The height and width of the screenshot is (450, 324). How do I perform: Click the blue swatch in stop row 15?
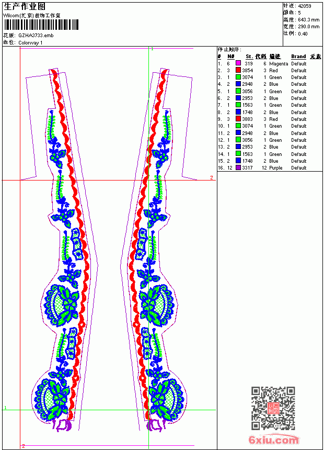pos(238,161)
